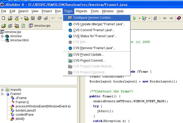The image size is (183, 123).
Task: Open the Window menu
Action: coord(108,11)
